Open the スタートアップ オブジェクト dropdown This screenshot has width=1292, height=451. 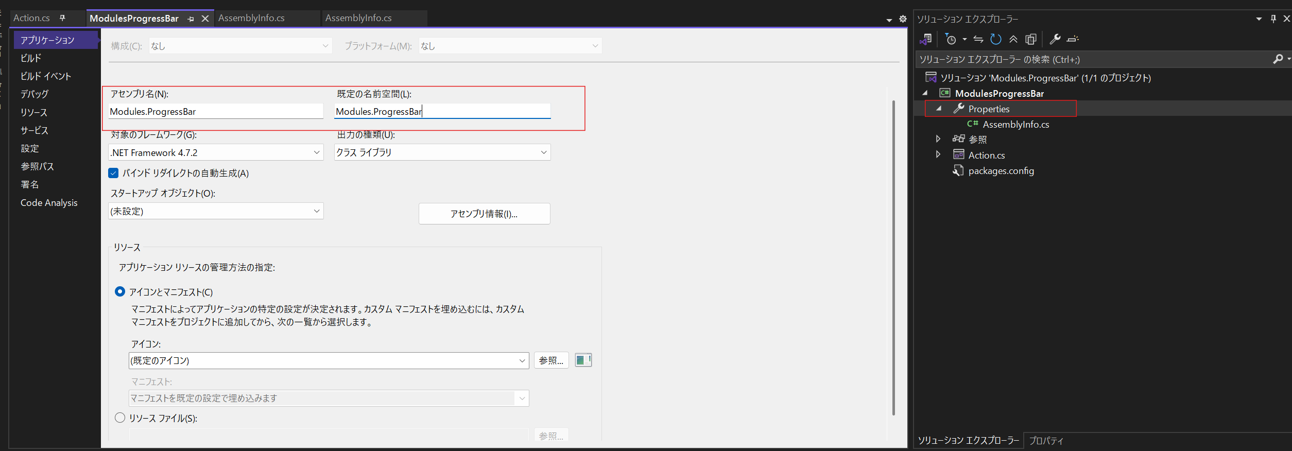(x=216, y=211)
